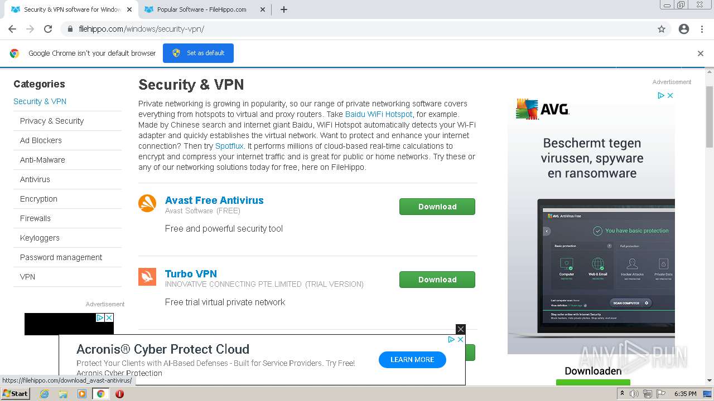Reload the page with the refresh icon
Screen dimensions: 714x401
coord(48,29)
